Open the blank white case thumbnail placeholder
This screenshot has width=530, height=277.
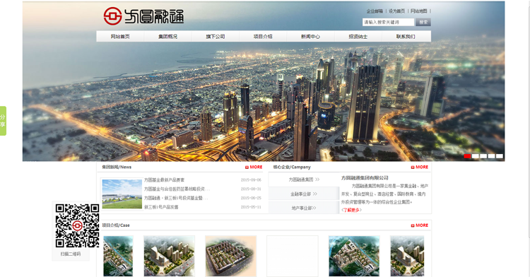[293, 256]
